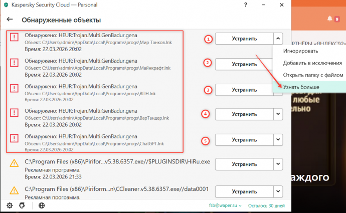Collapse the dropdown arrow on first Устранить button
This screenshot has width=346, height=213.
click(278, 39)
